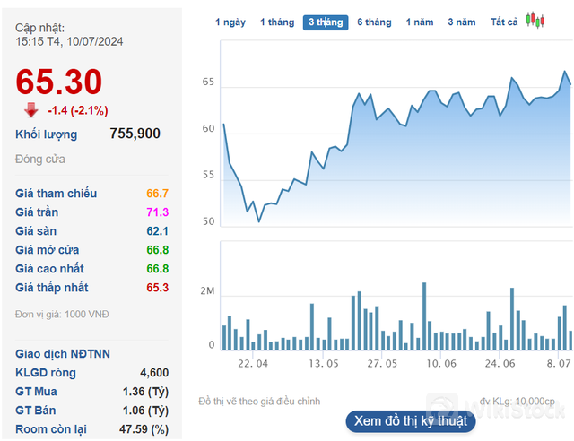Click the Khối lượng volume label
574x441 pixels.
[x=47, y=134]
